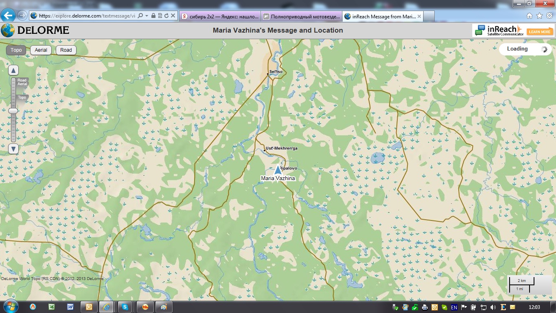
Task: Close the inReach Message tab
Action: coord(419,16)
